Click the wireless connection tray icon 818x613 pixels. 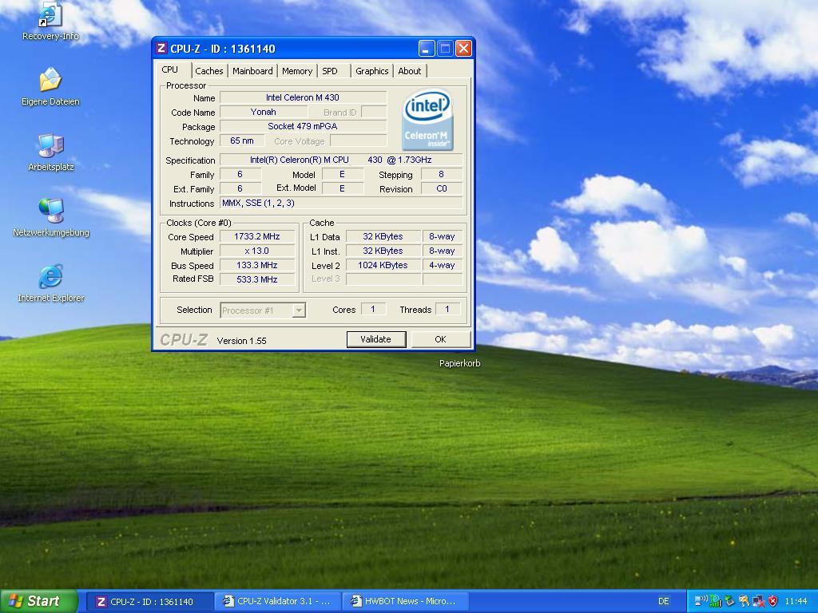point(701,601)
